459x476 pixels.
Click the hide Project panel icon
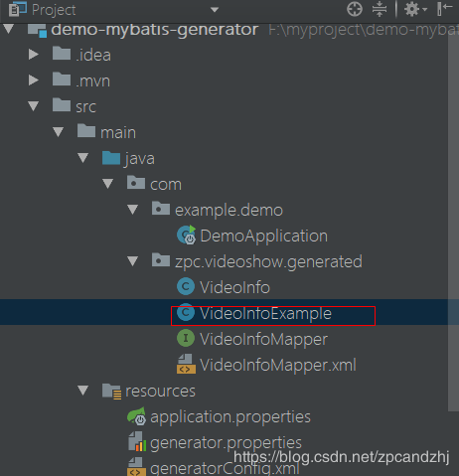[x=444, y=9]
